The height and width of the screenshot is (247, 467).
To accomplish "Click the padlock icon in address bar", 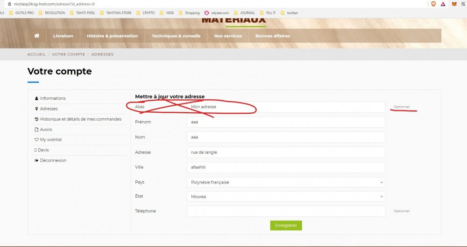I will coord(9,4).
